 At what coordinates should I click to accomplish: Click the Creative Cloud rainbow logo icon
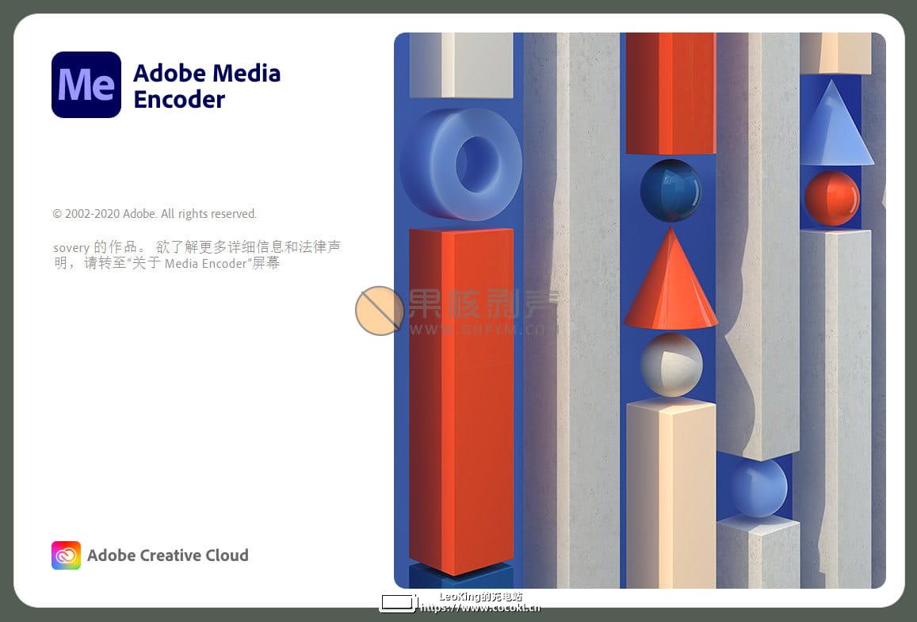(x=66, y=555)
